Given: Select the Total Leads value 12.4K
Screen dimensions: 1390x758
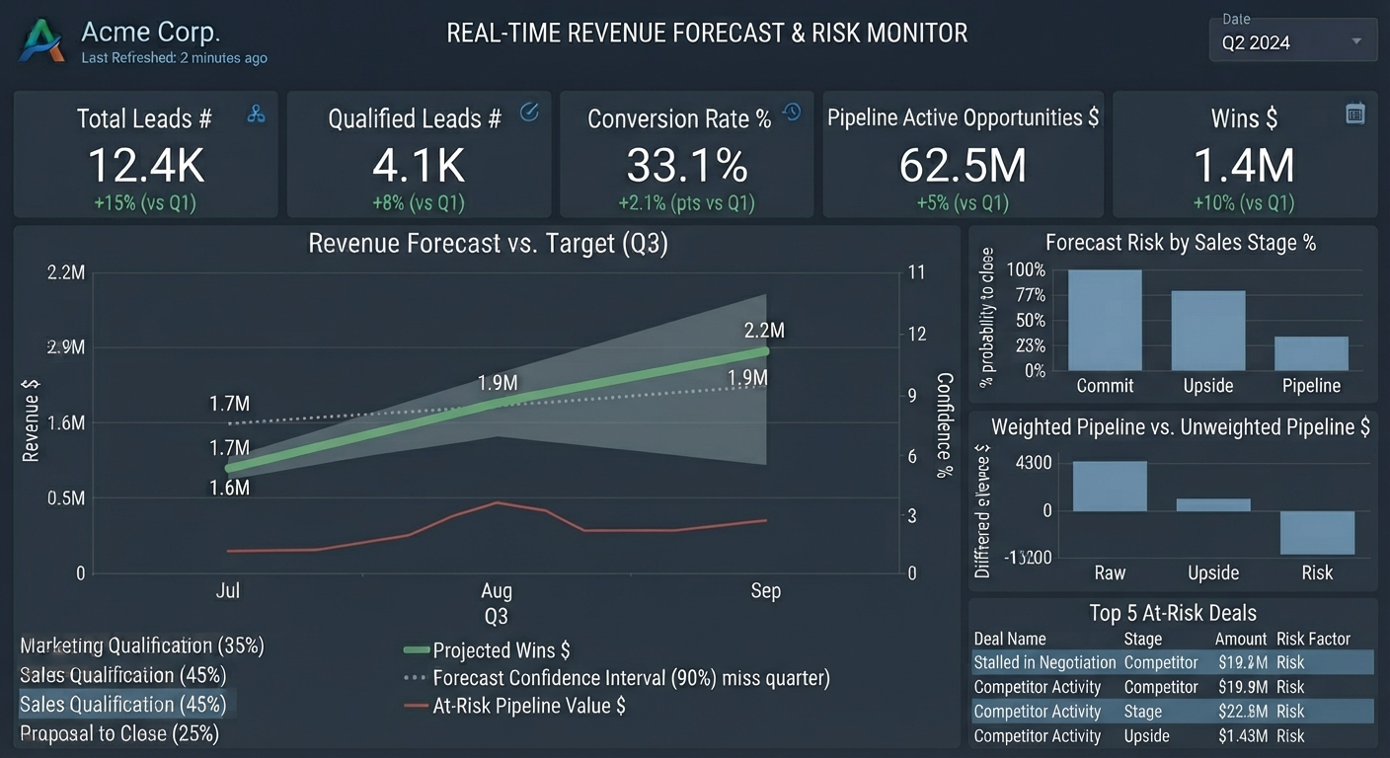Looking at the screenshot, I should (x=146, y=165).
